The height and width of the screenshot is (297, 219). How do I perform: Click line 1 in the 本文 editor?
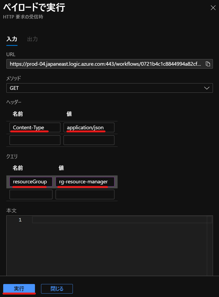[x=122, y=220]
